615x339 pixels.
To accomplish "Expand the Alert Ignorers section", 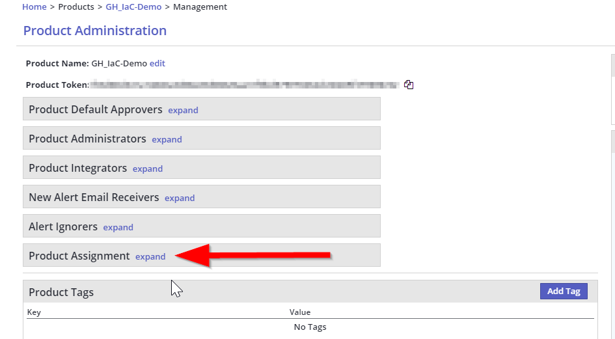I will tap(118, 228).
